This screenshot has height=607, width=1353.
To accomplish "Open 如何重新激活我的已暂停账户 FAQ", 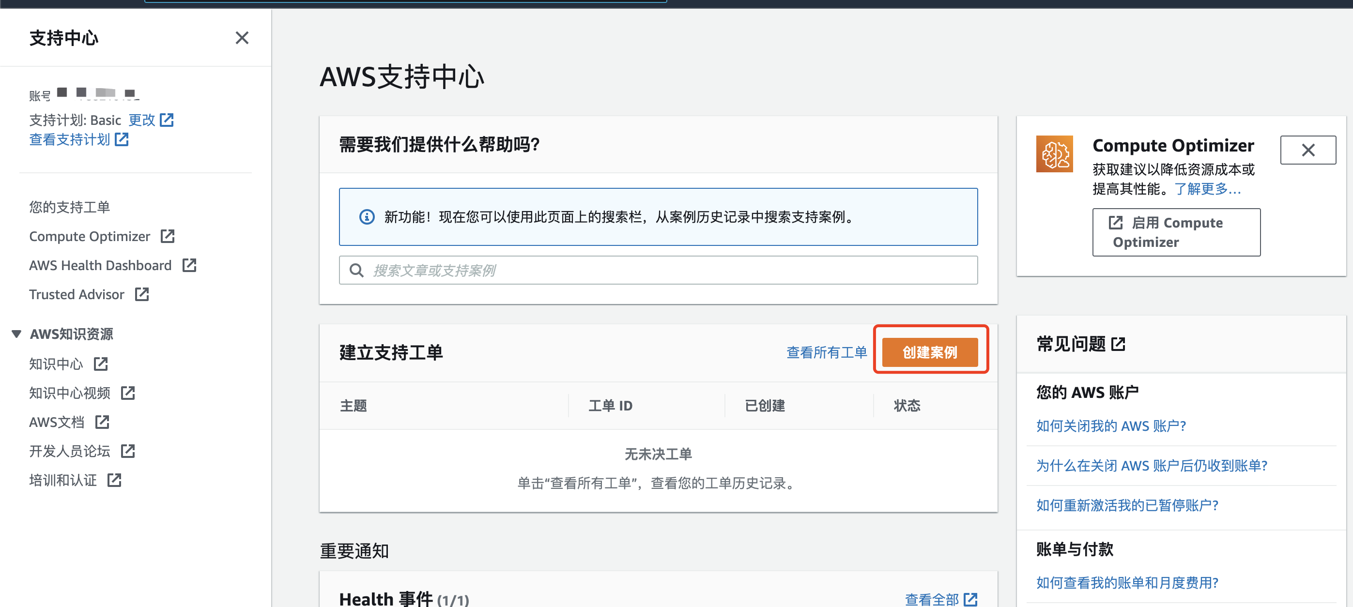I will tap(1127, 505).
